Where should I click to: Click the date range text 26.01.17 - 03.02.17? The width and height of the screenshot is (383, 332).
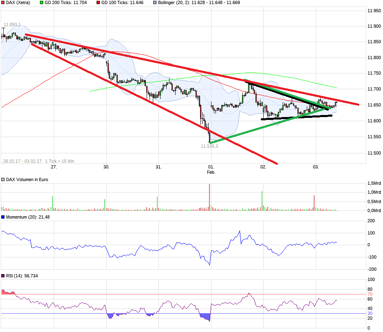pyautogui.click(x=22, y=161)
